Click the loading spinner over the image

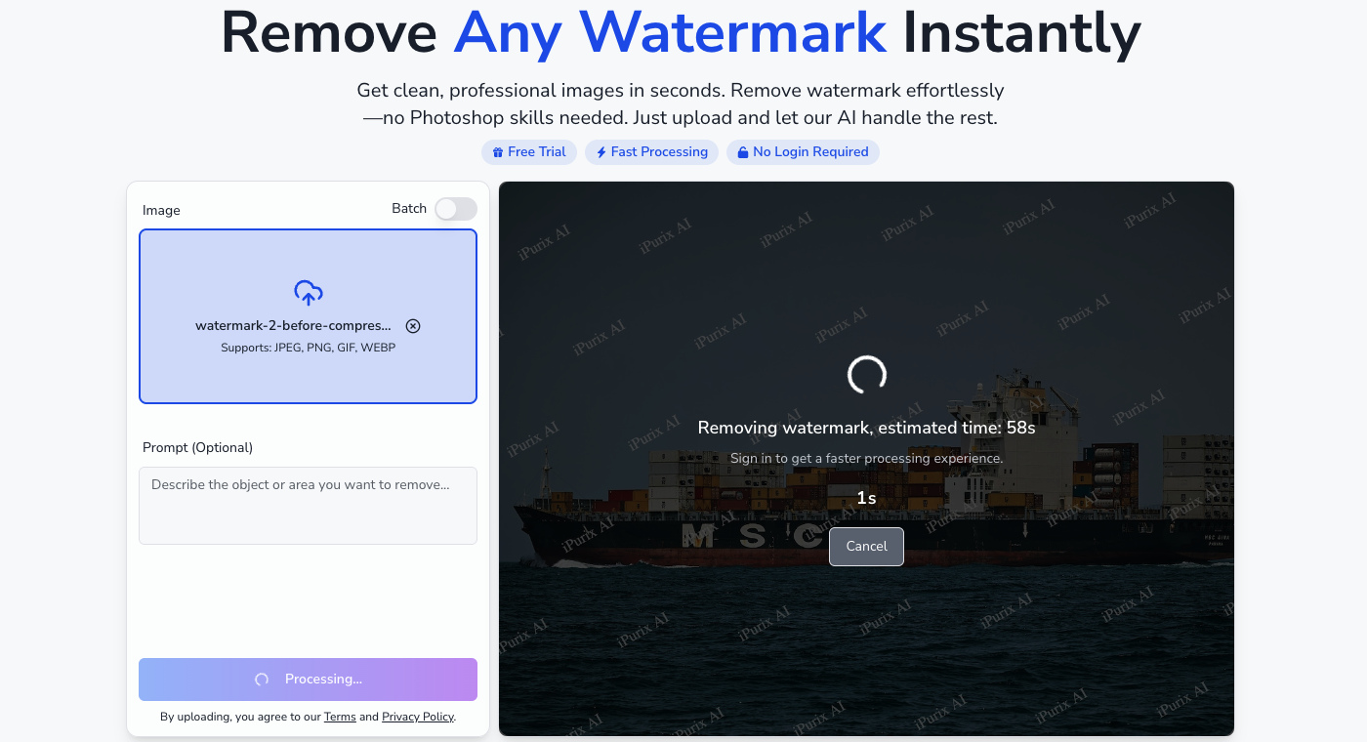click(x=866, y=375)
